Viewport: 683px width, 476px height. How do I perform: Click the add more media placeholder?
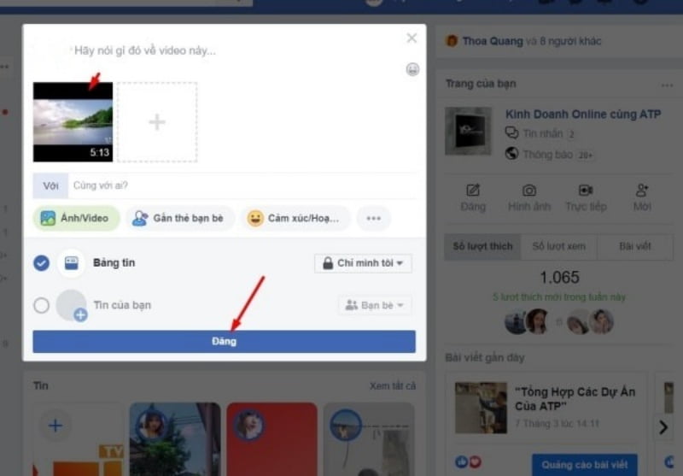157,122
